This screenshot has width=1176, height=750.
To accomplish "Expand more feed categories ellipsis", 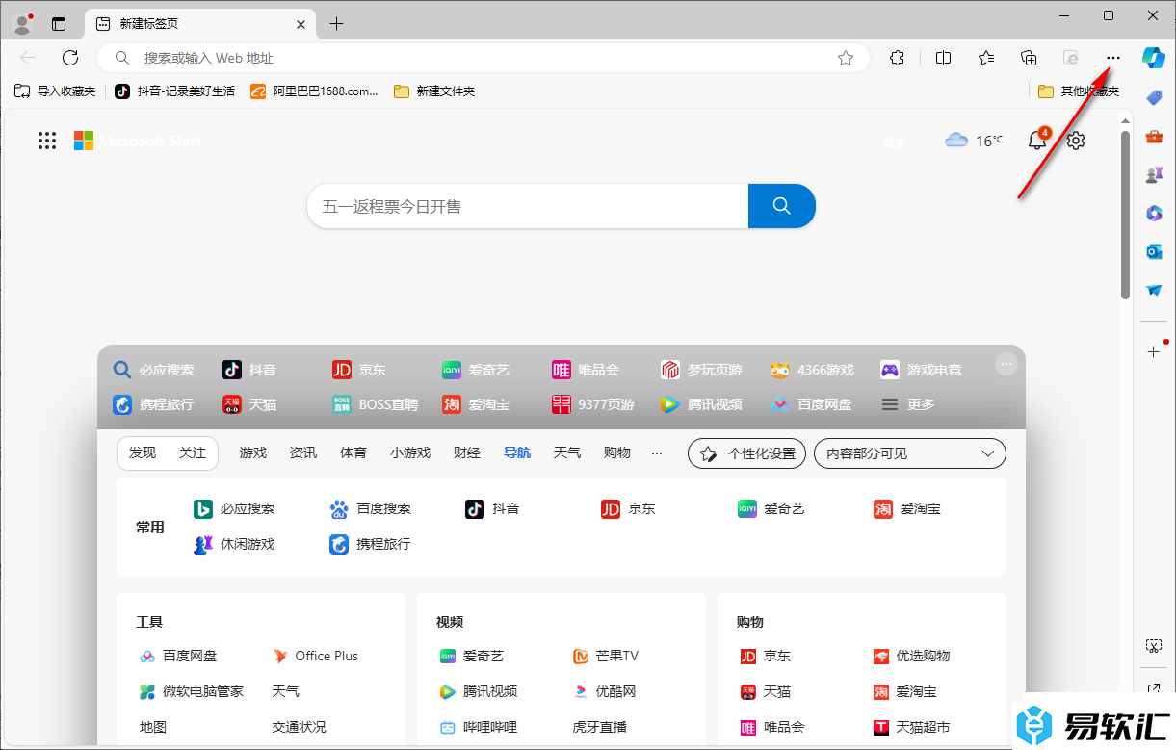I will (657, 453).
